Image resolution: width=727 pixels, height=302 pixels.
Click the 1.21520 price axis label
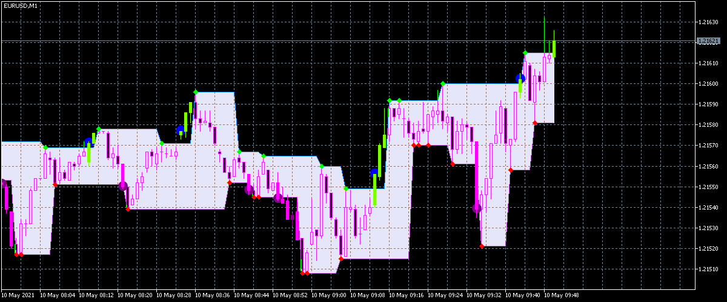708,249
